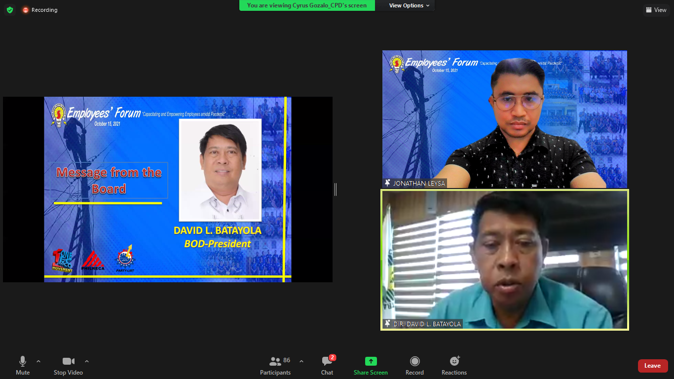Click the unread chat badge showing 2
Image resolution: width=674 pixels, height=379 pixels.
[x=333, y=357]
